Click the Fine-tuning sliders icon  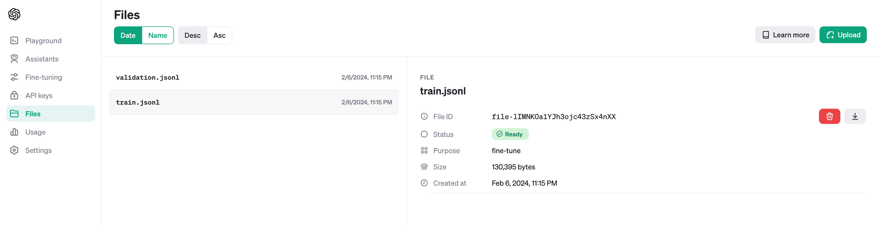point(14,77)
